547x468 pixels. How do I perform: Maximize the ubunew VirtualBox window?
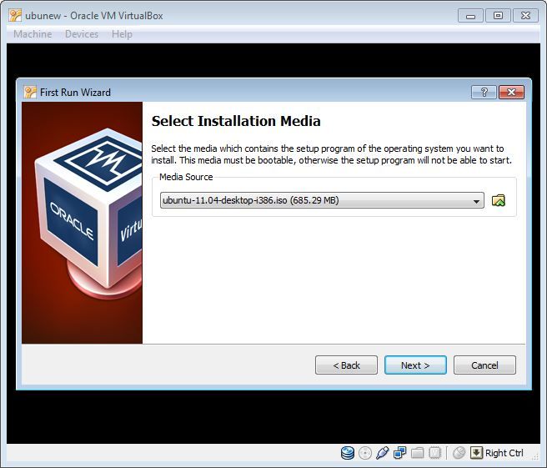tap(498, 16)
